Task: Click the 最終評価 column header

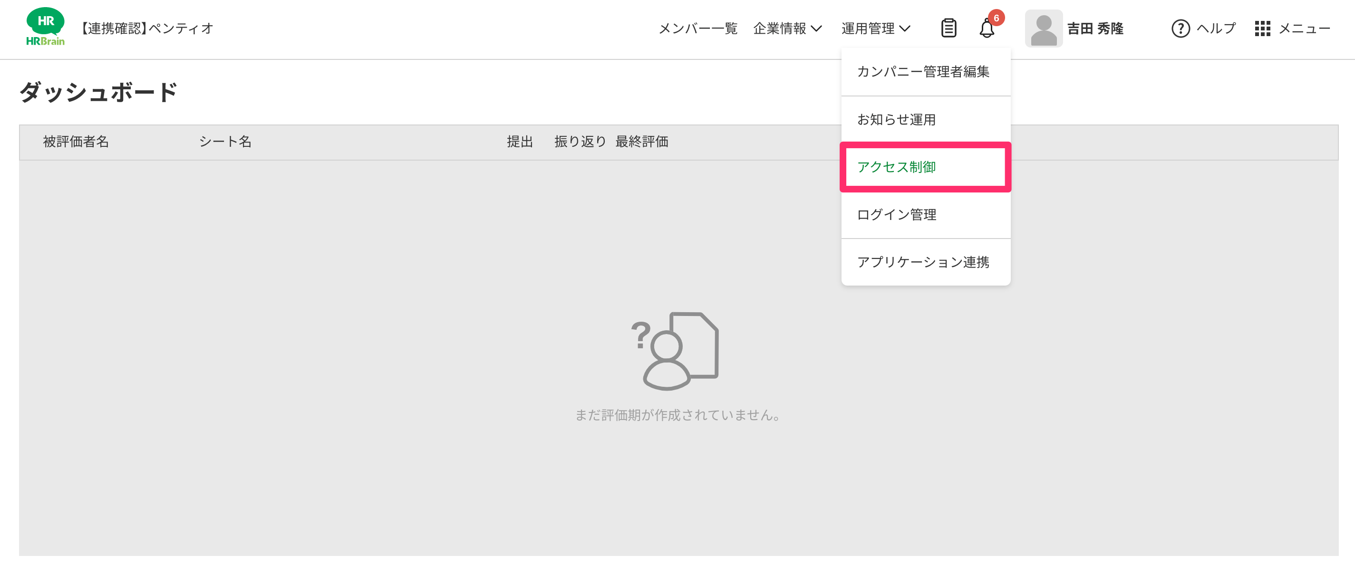Action: (x=642, y=142)
